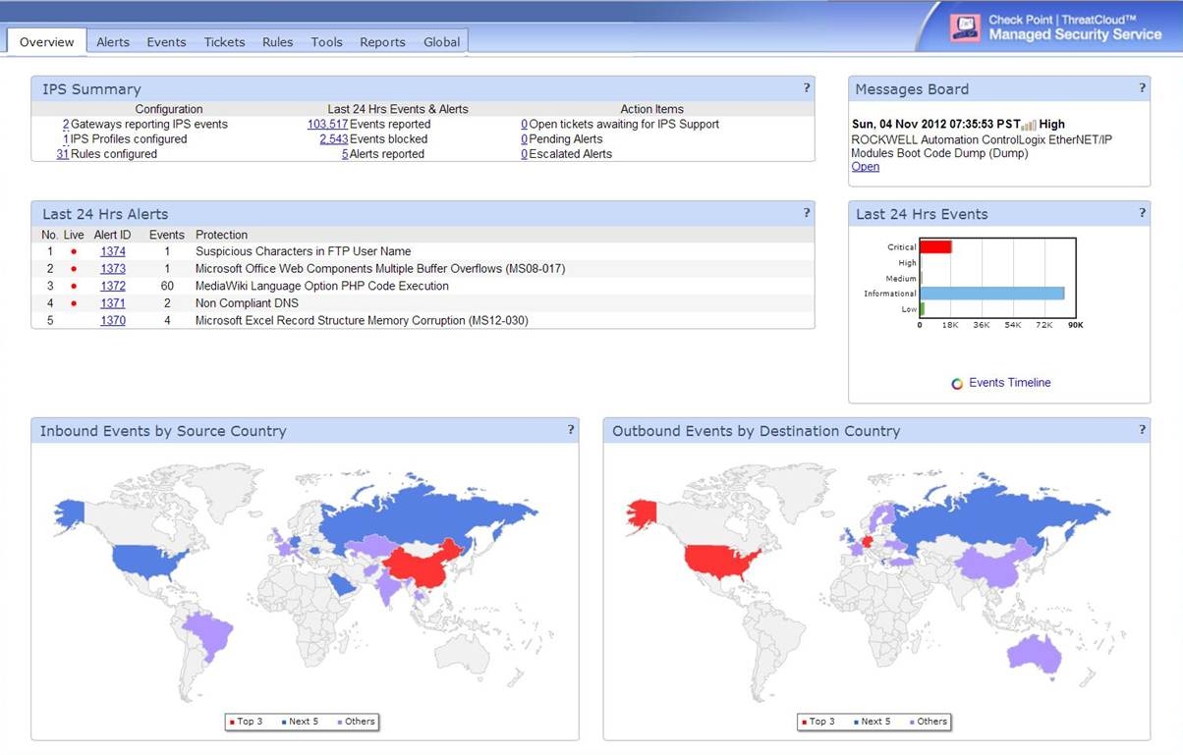This screenshot has height=755, width=1183.
Task: Click live indicator dot for alert 1371
Action: [x=73, y=304]
